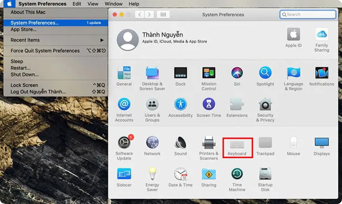The image size is (342, 204).
Task: Open Trackpad preferences
Action: click(x=265, y=146)
